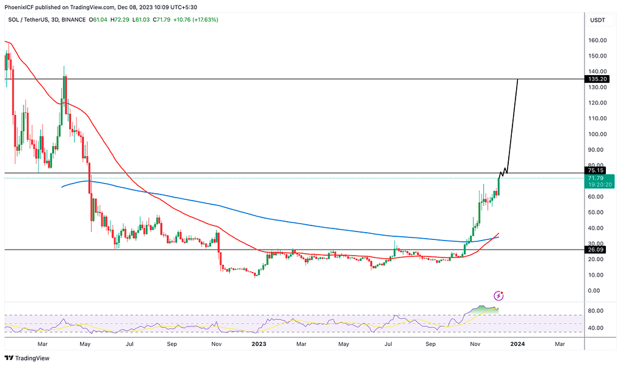Open the USDT currency selector

click(x=597, y=20)
